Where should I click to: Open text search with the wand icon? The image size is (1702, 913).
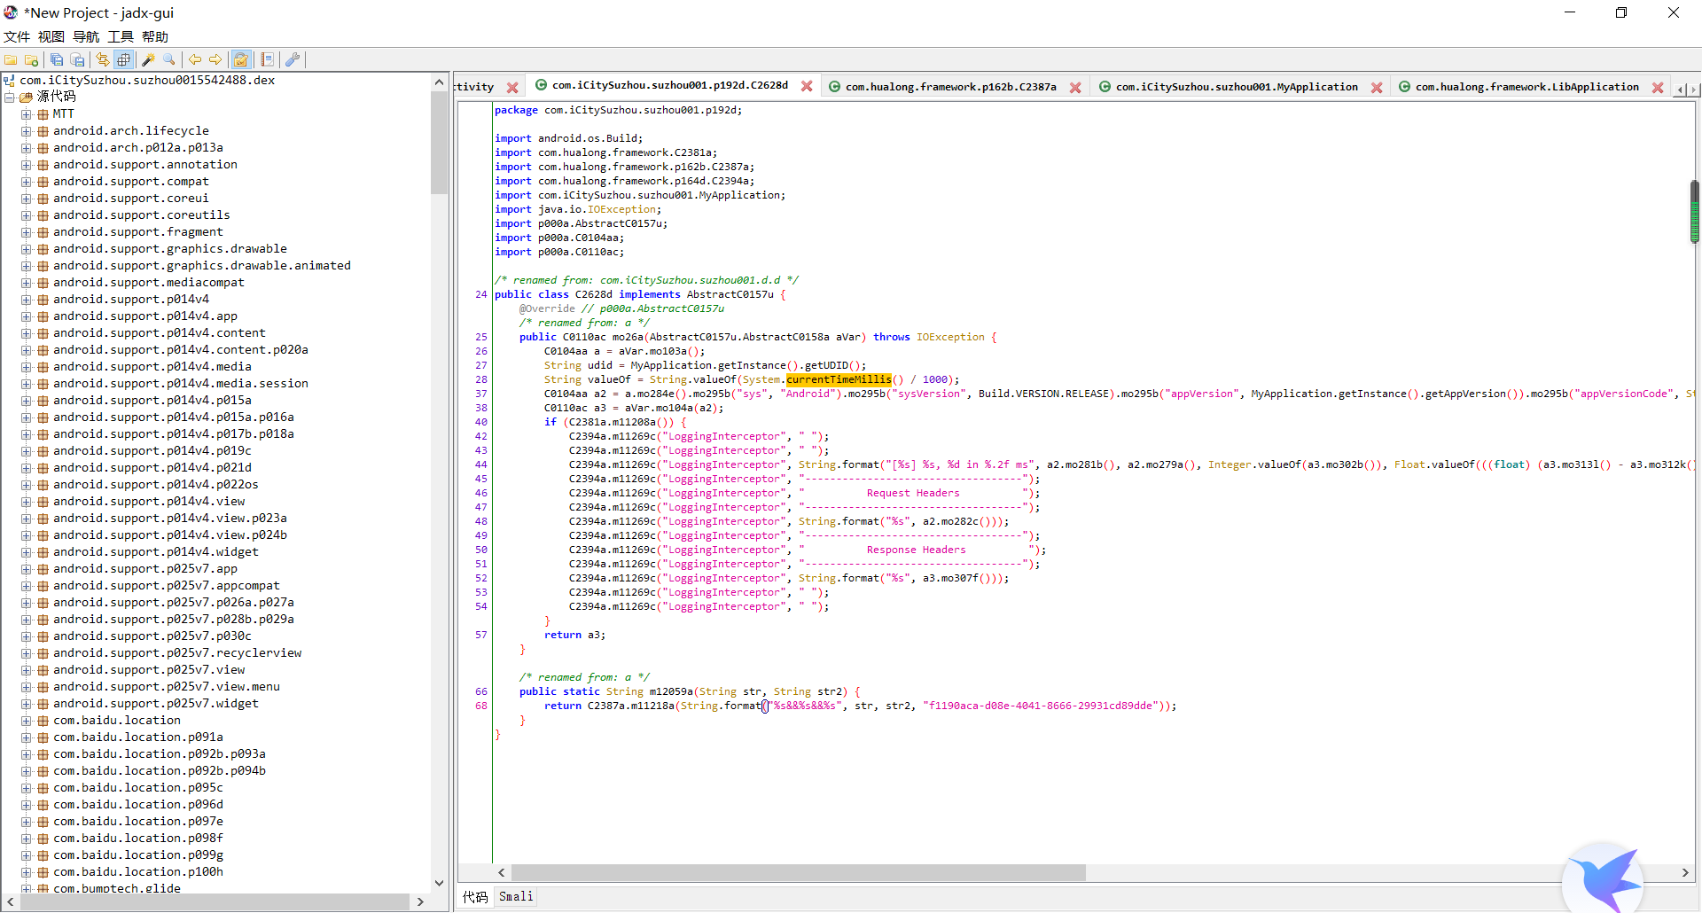(x=149, y=59)
